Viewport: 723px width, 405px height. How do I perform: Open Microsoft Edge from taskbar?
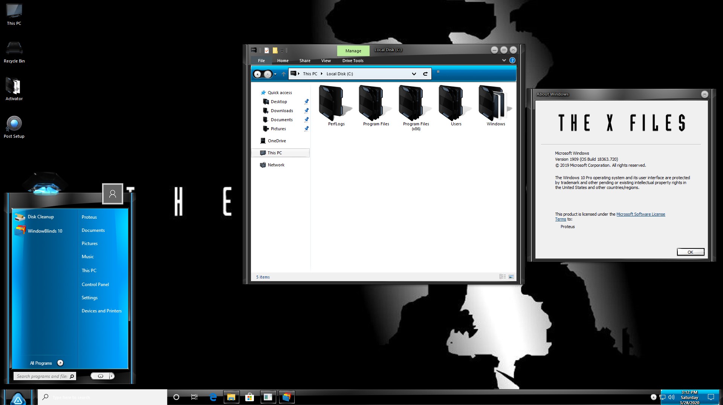point(213,397)
